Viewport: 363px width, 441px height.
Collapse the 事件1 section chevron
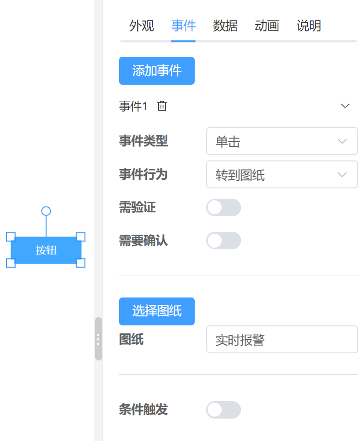[x=345, y=106]
